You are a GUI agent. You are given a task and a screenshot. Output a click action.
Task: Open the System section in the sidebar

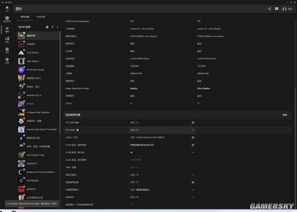pyautogui.click(x=7, y=40)
